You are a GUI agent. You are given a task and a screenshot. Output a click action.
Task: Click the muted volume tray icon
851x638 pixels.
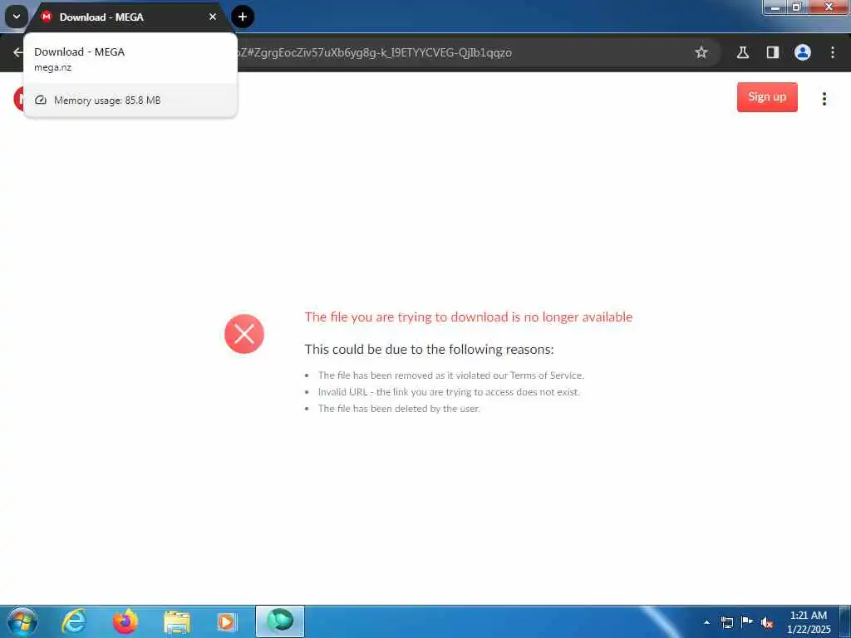click(x=767, y=623)
